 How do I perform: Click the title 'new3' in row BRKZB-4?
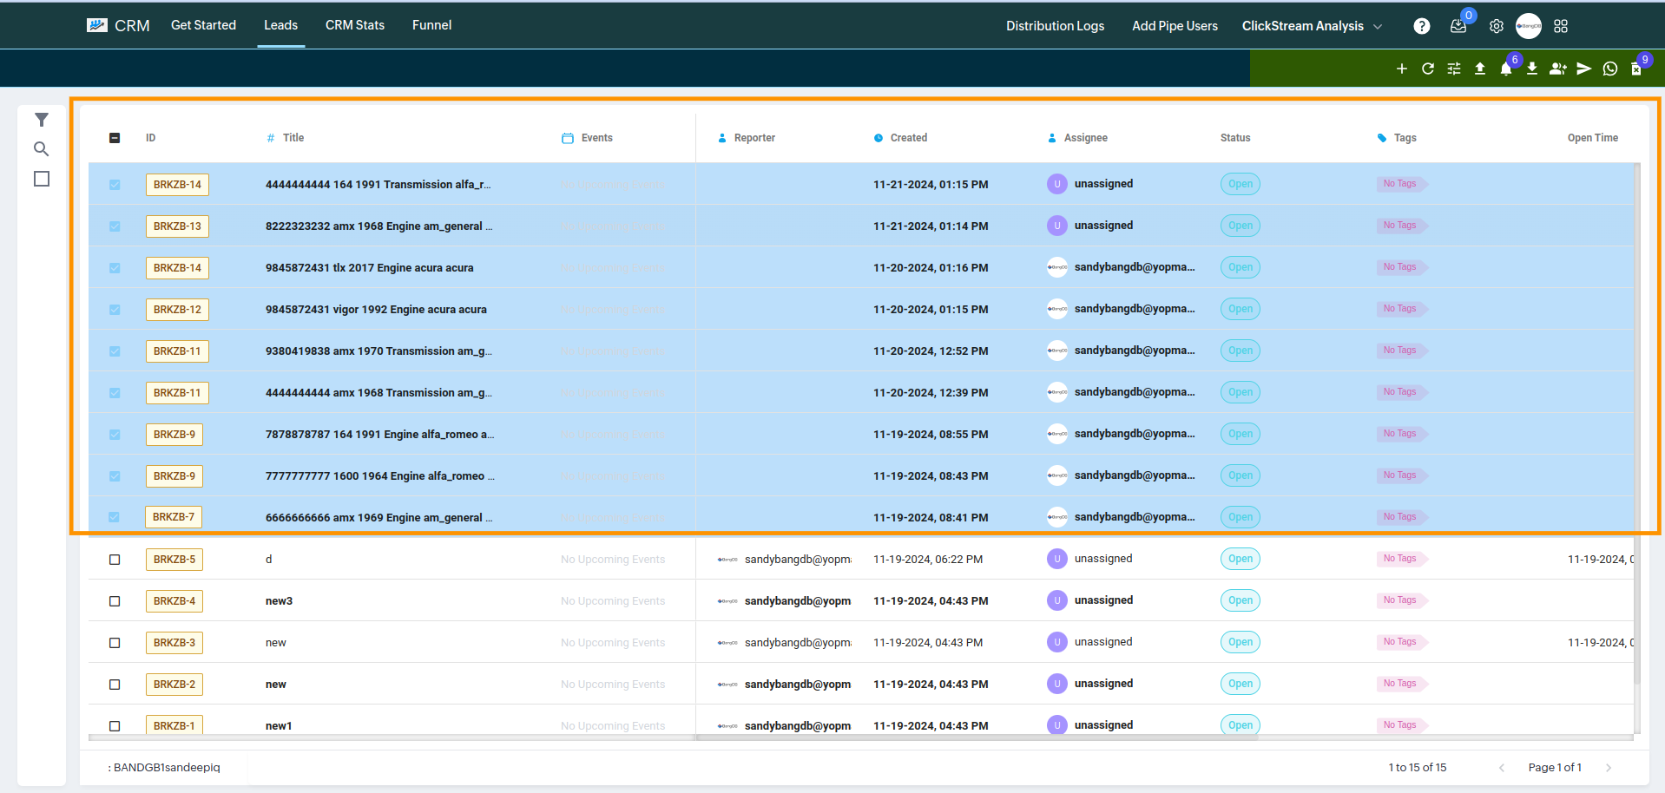click(x=279, y=601)
